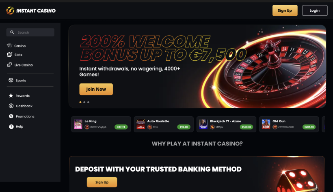Image resolution: width=333 pixels, height=192 pixels.
Task: Click the Help question mark icon
Action: (11, 126)
